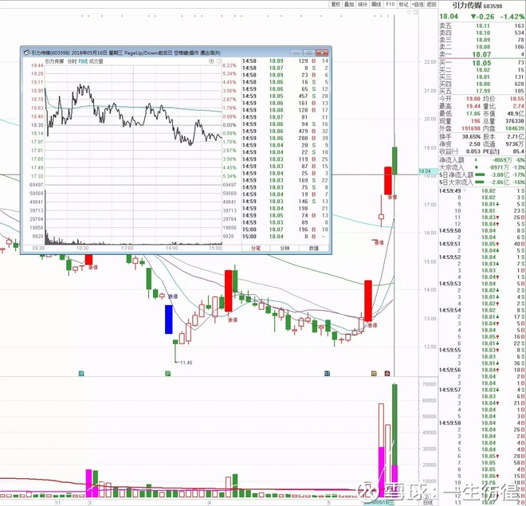The height and width of the screenshot is (506, 526).
Task: Click the 净流入额 row
Action: pos(482,160)
